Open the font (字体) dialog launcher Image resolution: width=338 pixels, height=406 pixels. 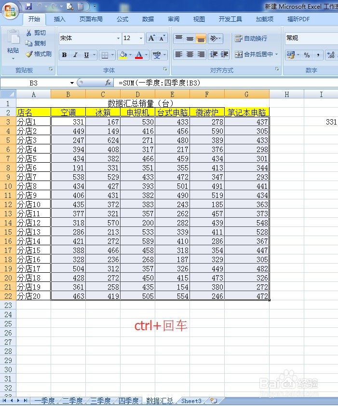[165, 70]
